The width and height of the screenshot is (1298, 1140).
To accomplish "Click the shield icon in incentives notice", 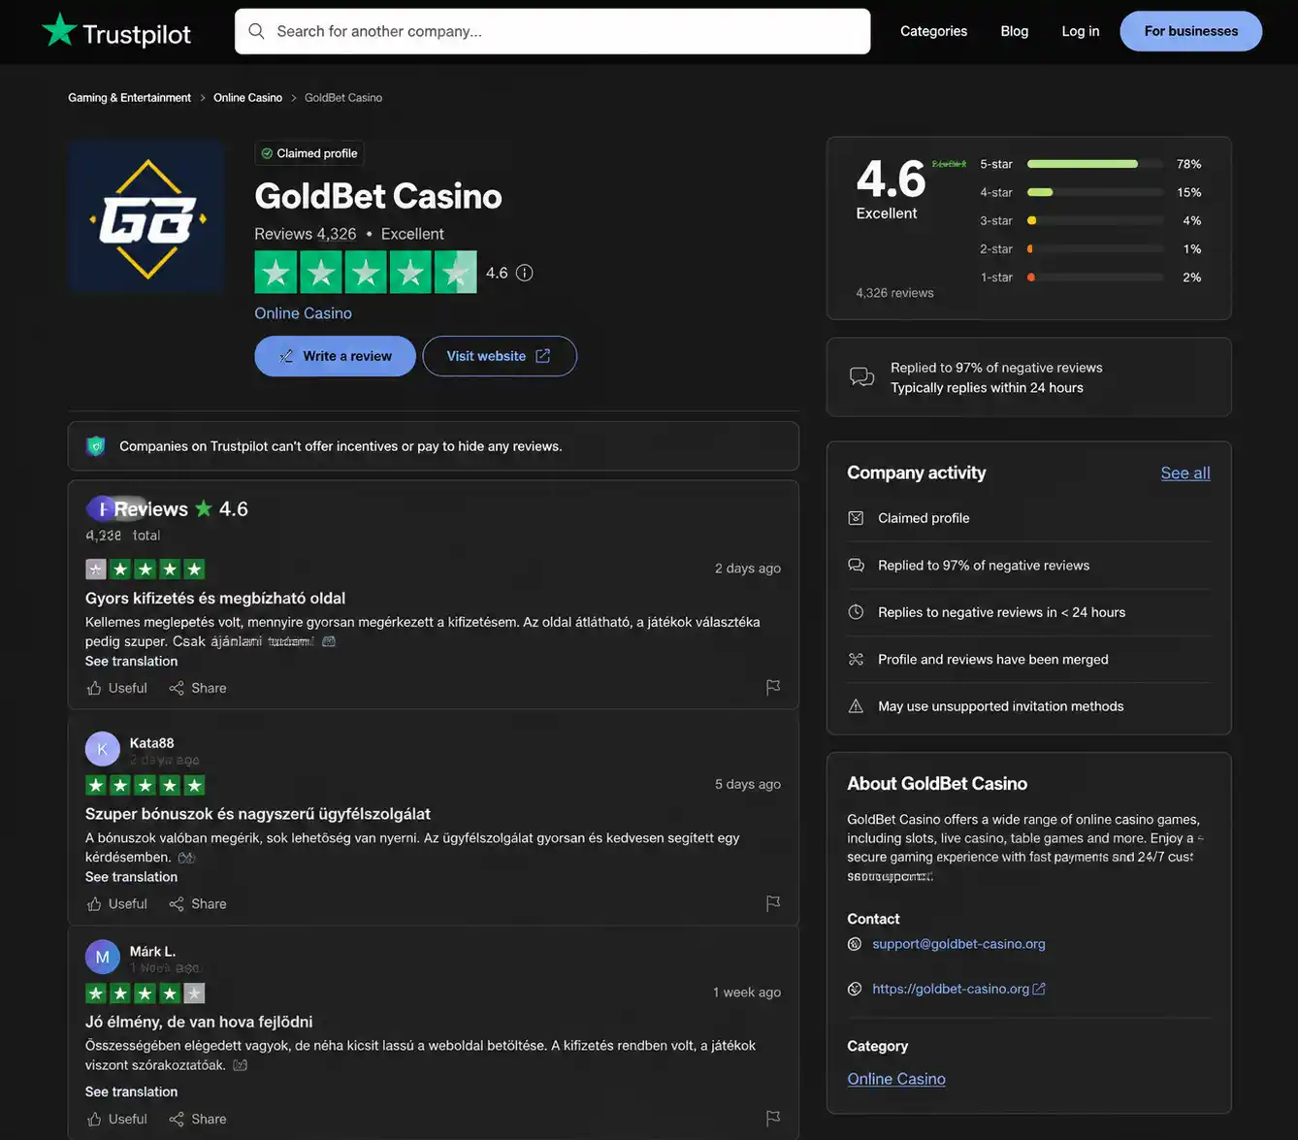I will [x=95, y=446].
